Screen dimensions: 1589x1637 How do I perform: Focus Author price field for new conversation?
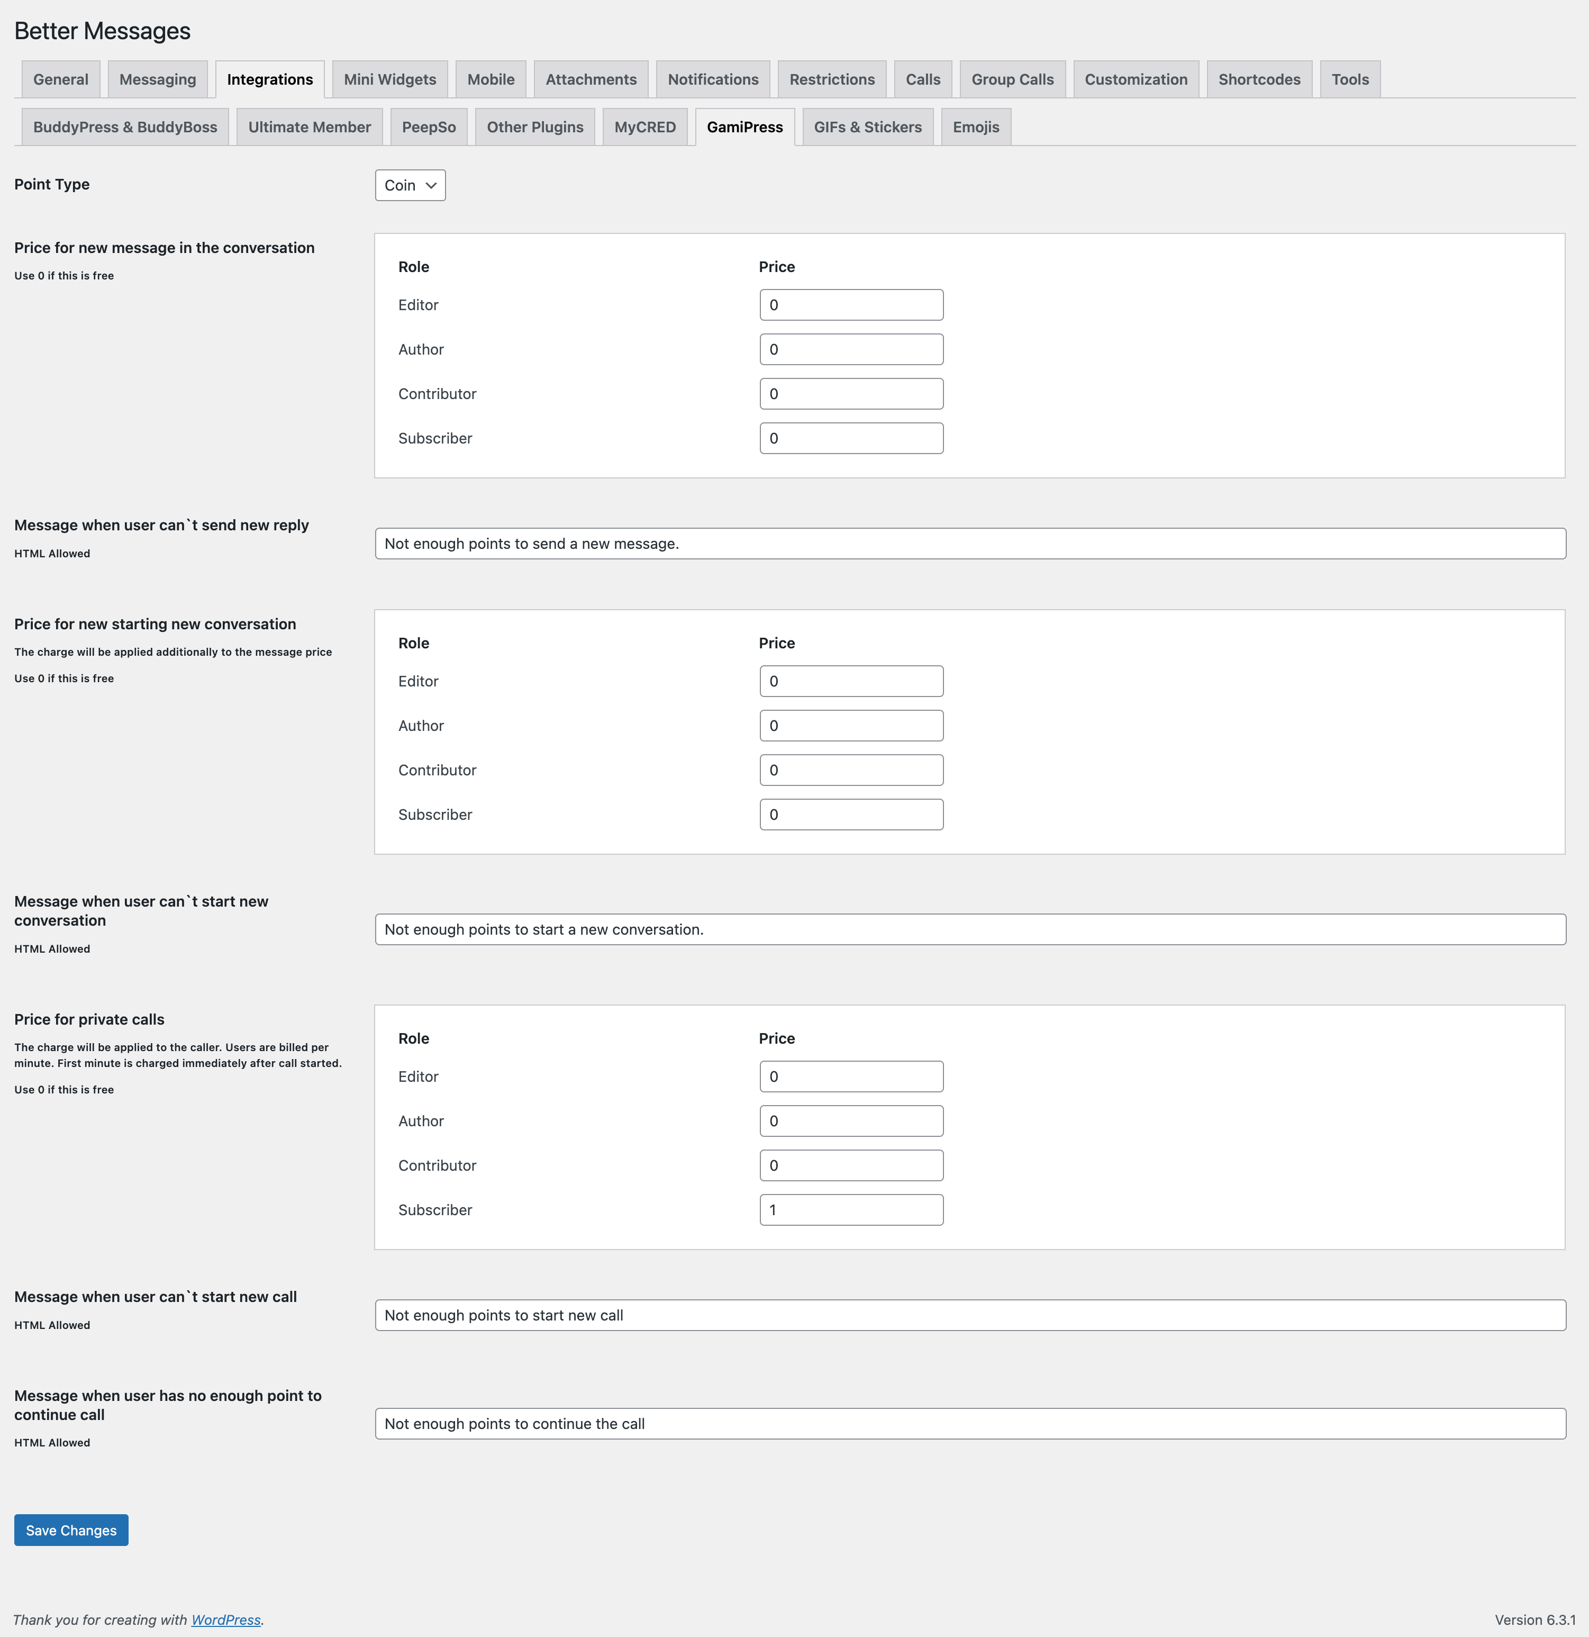pos(852,726)
